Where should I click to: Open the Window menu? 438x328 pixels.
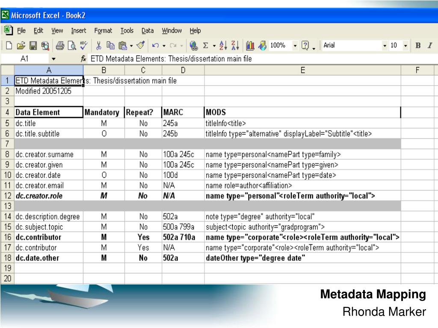[172, 30]
